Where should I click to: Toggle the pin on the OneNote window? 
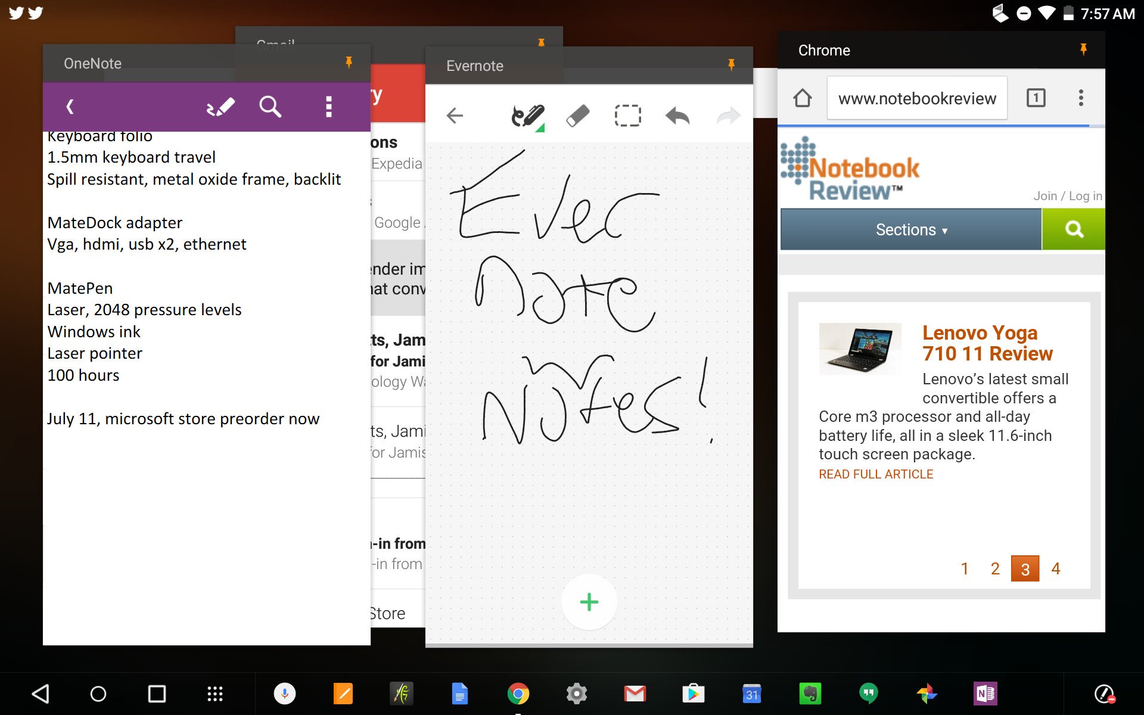(x=349, y=62)
